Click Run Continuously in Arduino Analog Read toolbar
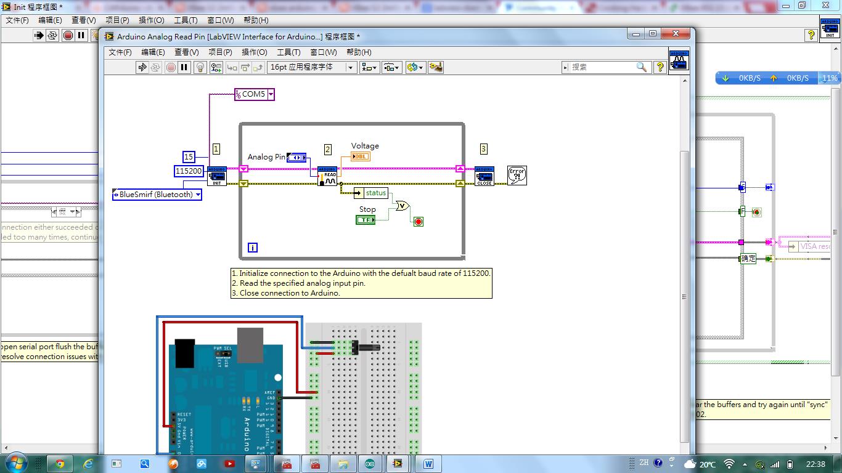The image size is (842, 473). pyautogui.click(x=156, y=67)
